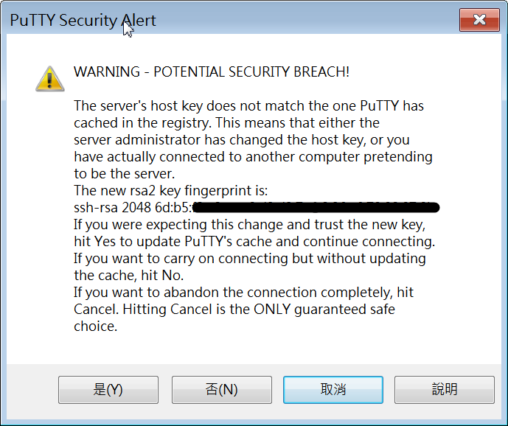Click the yellow warning triangle icon
Viewport: 508px width, 426px height.
point(50,79)
